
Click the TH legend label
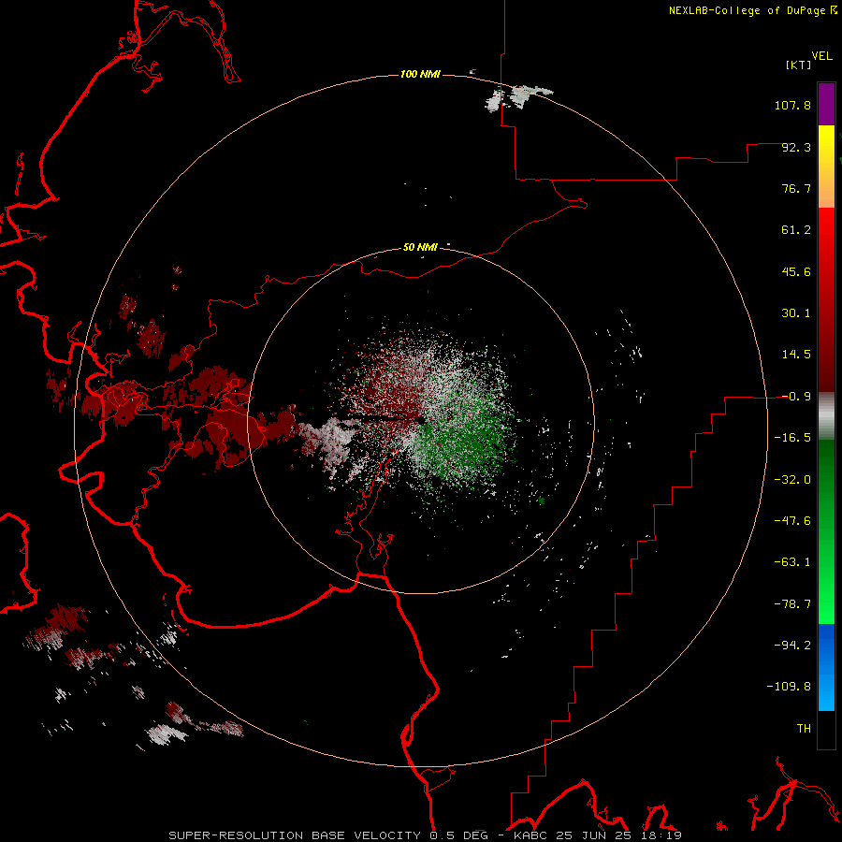click(x=804, y=729)
